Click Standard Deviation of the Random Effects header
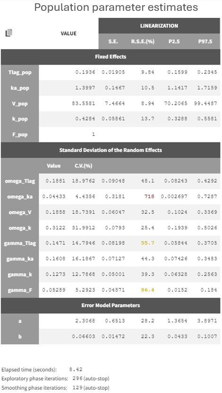 click(x=111, y=150)
